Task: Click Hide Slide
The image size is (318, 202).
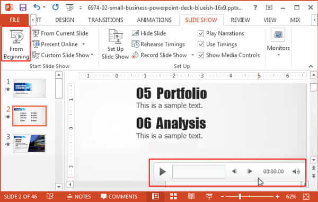Action: point(149,33)
